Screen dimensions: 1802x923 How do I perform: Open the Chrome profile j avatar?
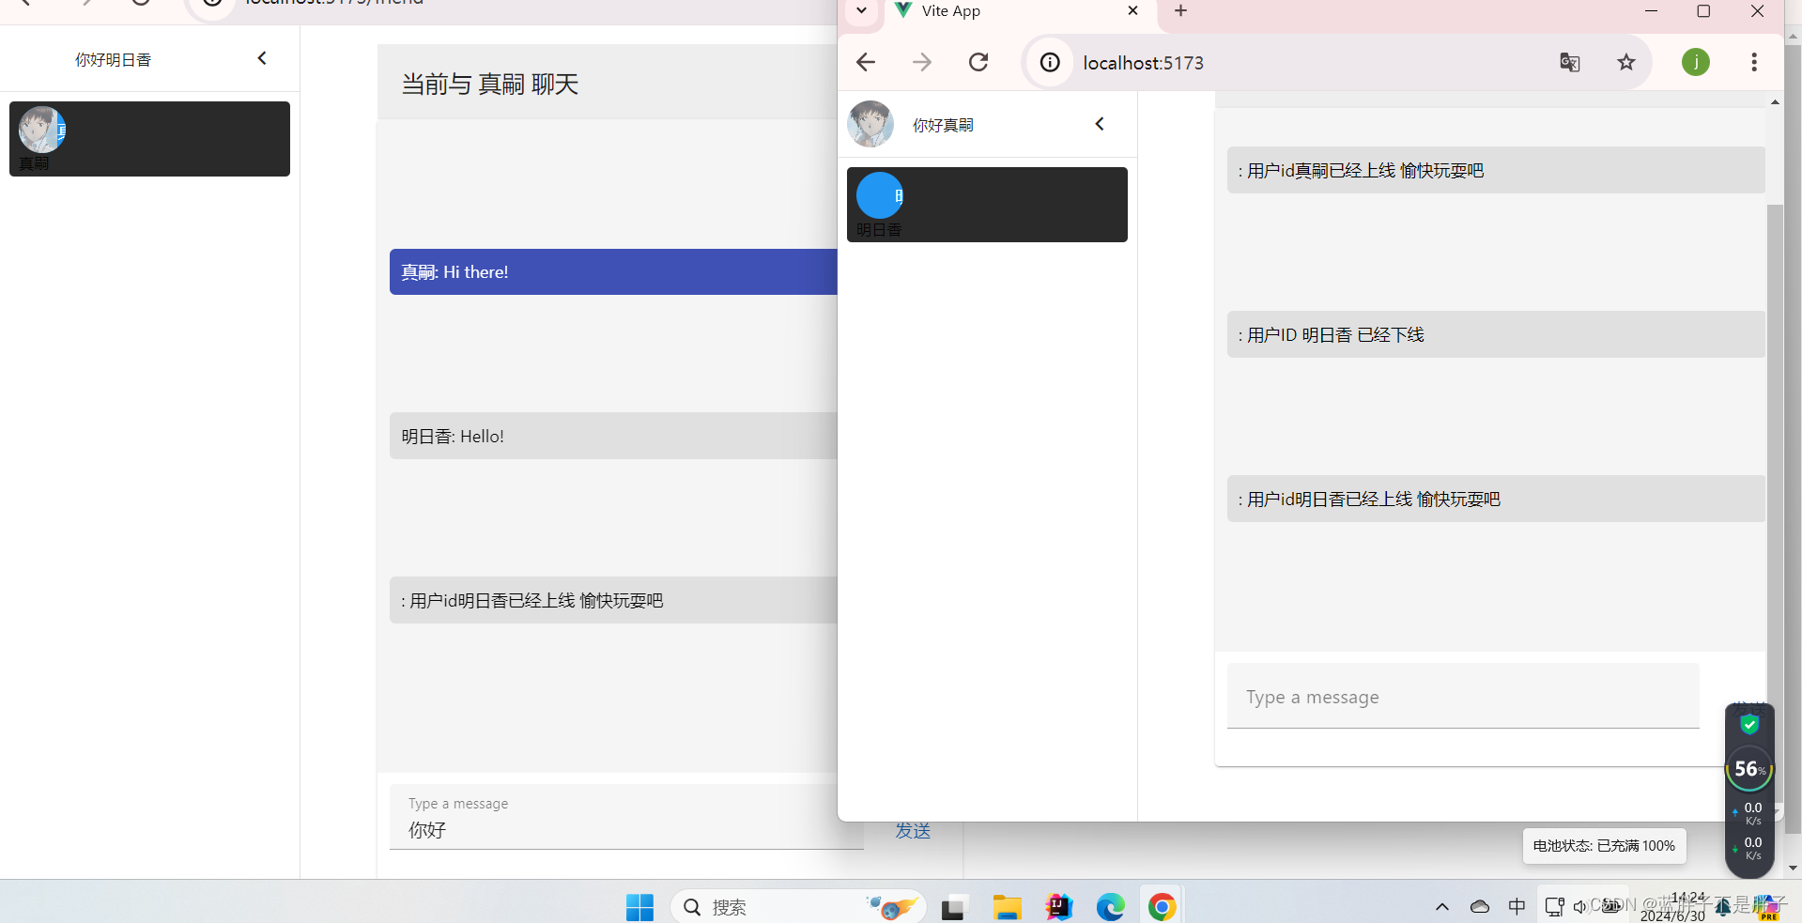(x=1696, y=62)
